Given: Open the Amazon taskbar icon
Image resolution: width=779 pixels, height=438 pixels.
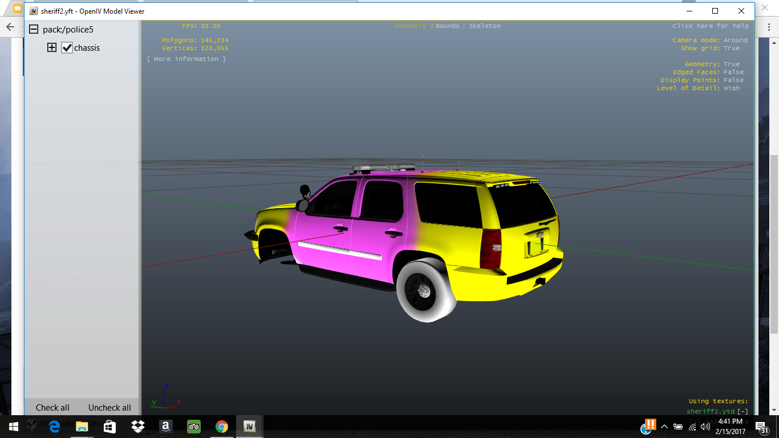Looking at the screenshot, I should point(165,427).
